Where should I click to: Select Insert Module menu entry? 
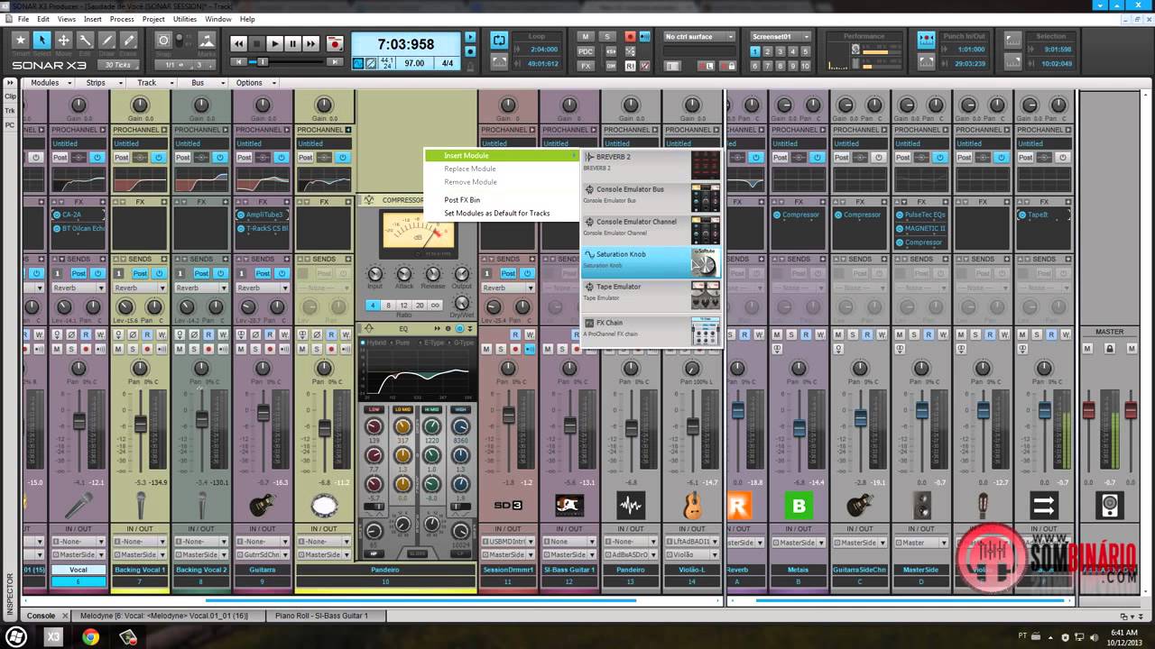501,156
